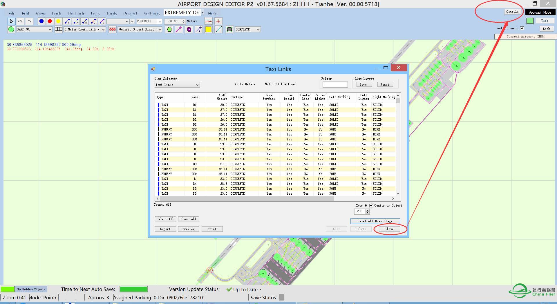This screenshot has height=304, width=557.
Task: Click the green polygon tool icon
Action: (169, 29)
